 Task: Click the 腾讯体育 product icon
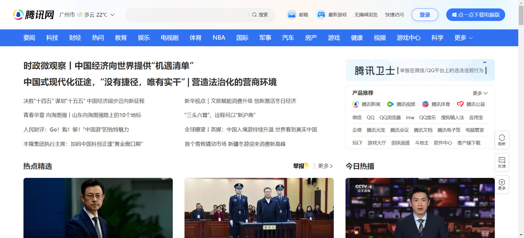pos(425,104)
